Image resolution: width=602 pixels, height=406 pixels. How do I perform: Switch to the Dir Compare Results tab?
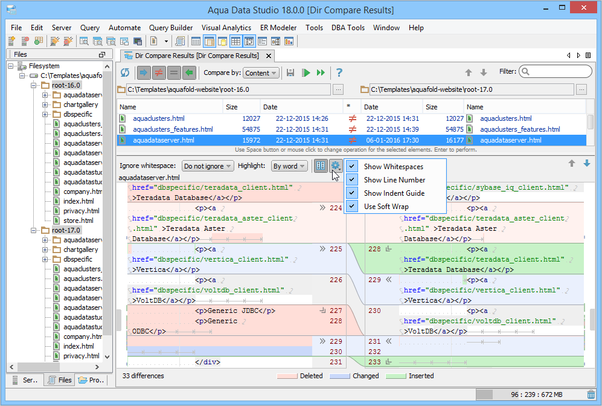click(197, 56)
